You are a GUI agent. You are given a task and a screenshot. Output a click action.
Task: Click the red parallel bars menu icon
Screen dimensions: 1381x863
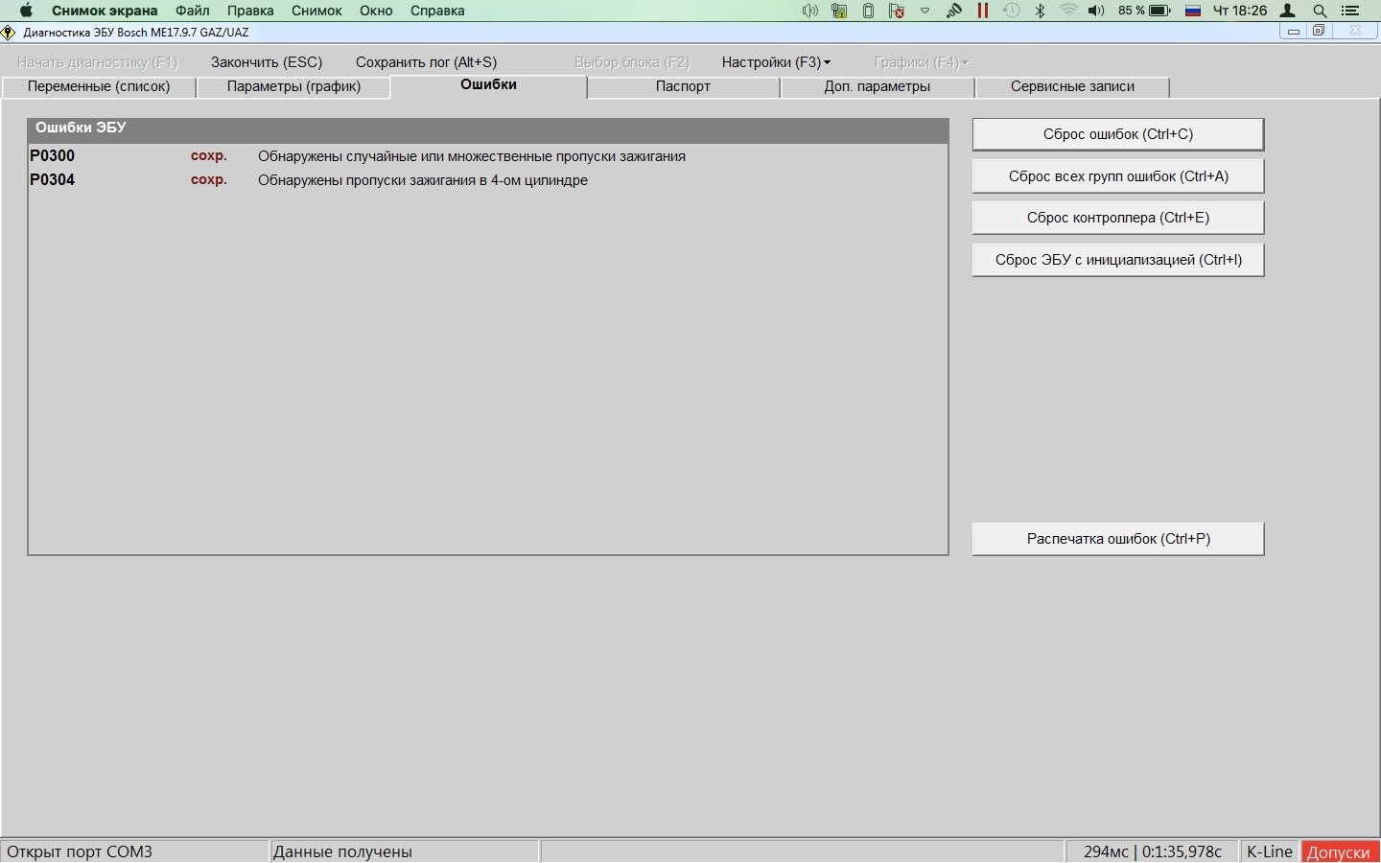coord(983,11)
